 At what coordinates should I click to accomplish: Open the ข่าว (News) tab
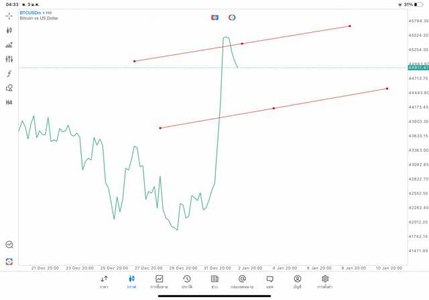(214, 281)
